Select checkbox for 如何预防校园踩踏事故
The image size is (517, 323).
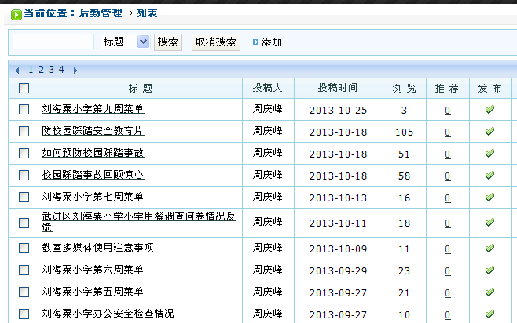pyautogui.click(x=24, y=154)
